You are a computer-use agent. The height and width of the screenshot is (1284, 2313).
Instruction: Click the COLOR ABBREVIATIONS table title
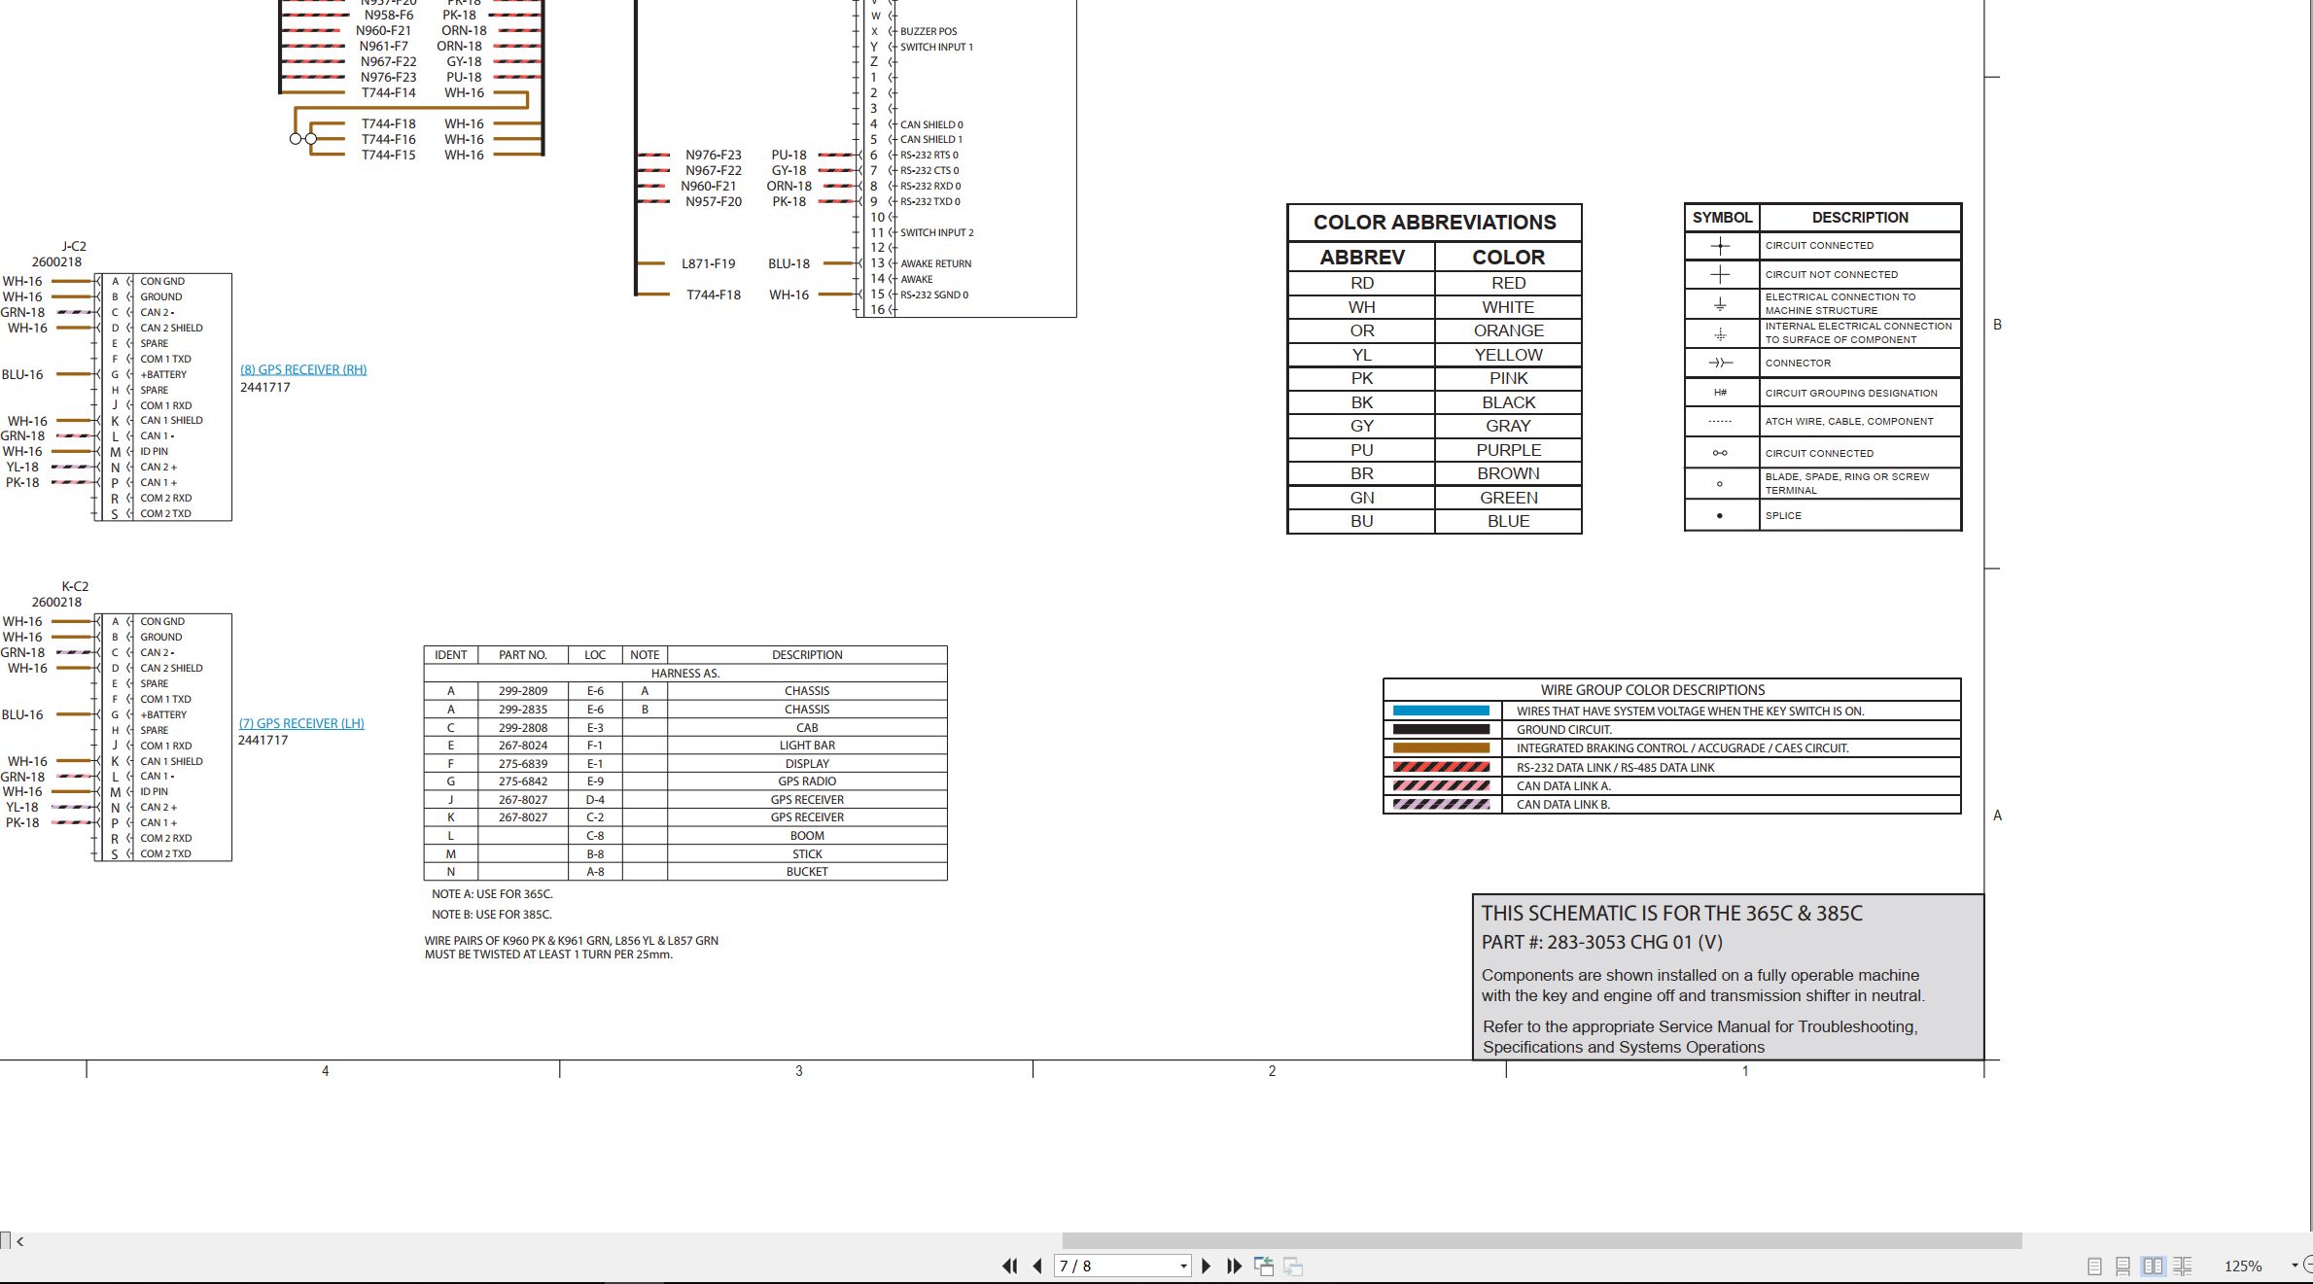pos(1434,223)
